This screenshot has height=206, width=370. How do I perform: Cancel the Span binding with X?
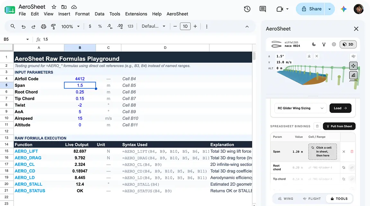click(x=344, y=152)
